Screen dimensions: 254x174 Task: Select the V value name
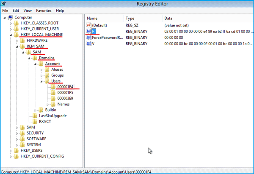click(x=93, y=44)
